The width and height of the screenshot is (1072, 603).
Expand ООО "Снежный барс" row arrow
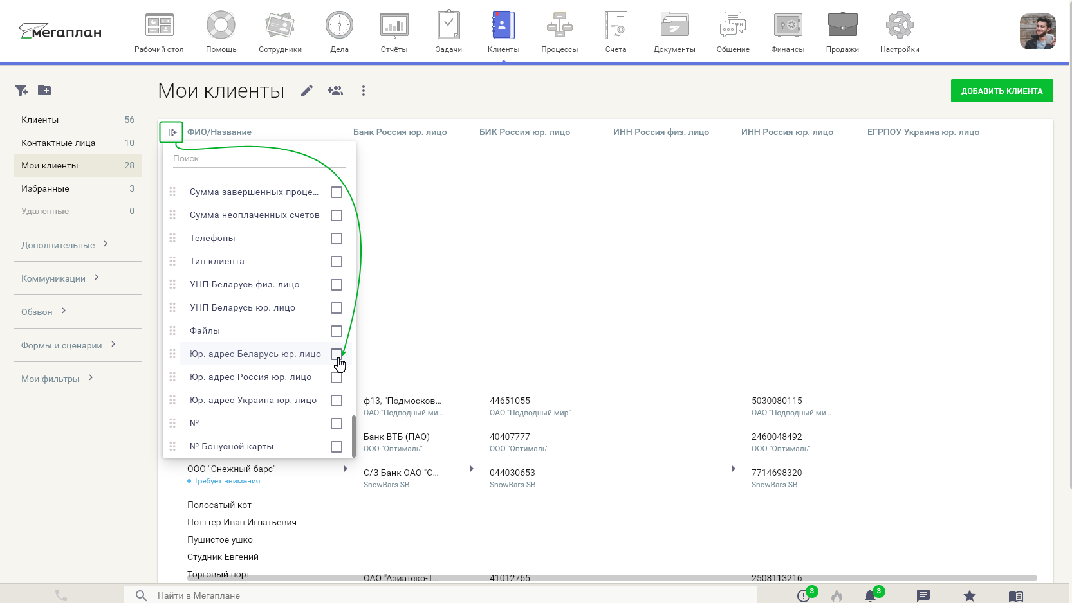click(x=346, y=469)
